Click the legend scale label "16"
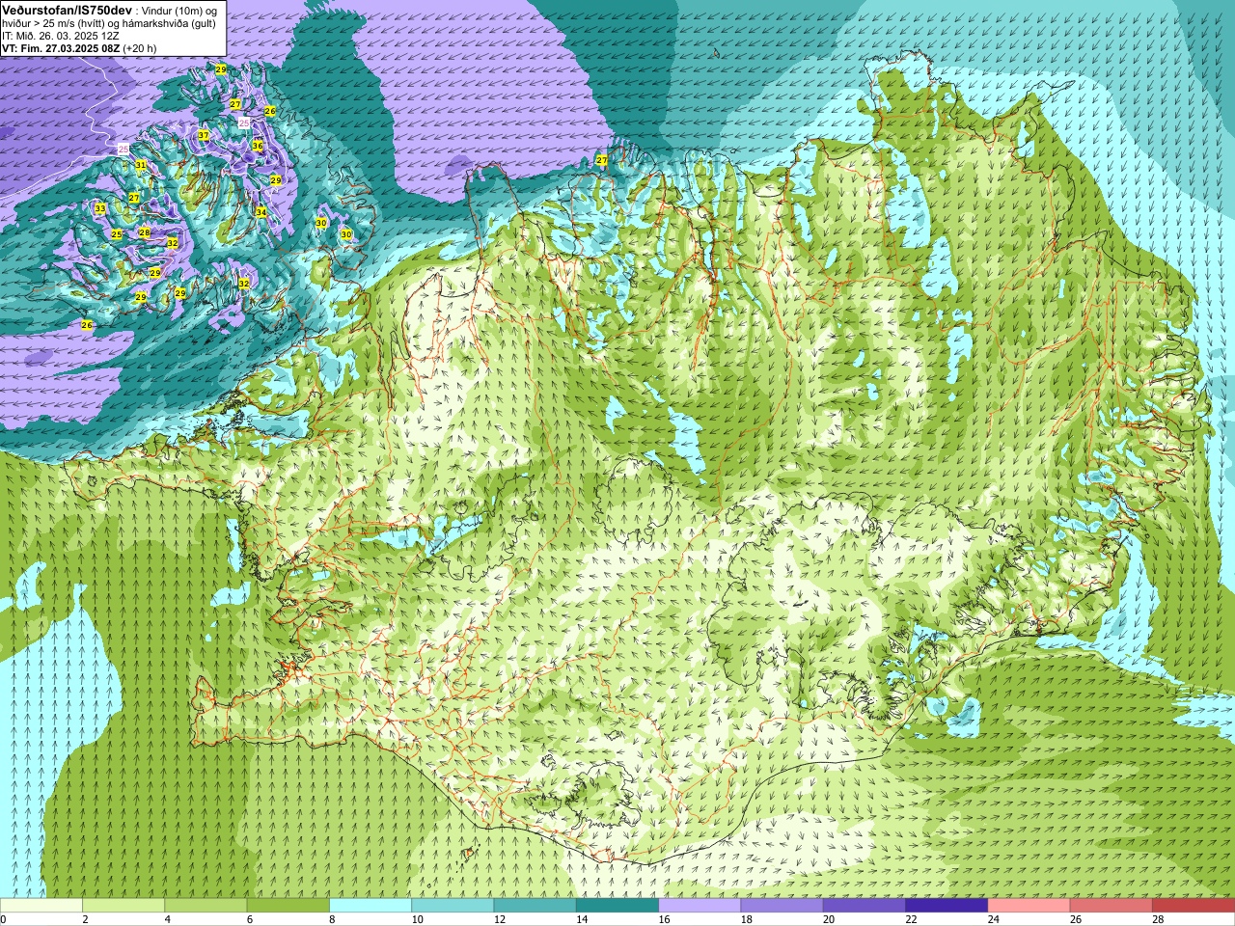This screenshot has height=926, width=1235. pyautogui.click(x=664, y=919)
